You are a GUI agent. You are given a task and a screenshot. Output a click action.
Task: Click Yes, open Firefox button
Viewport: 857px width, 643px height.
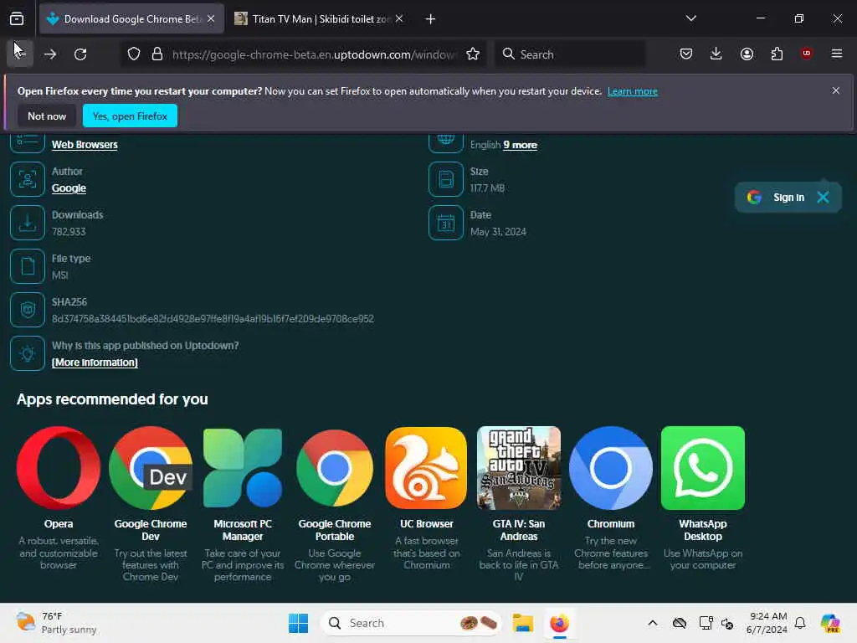[130, 116]
